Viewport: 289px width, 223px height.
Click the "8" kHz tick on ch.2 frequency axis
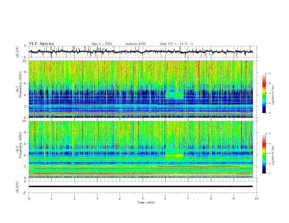(26, 133)
